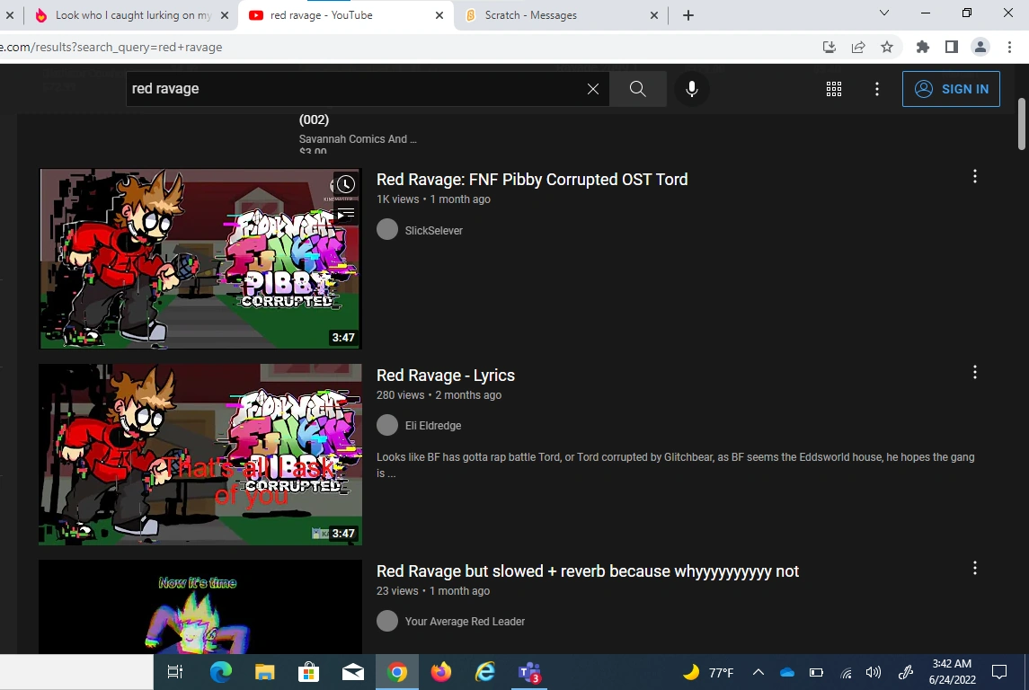
Task: Open the Red Ravage: FNF Pibby Corrupted OST link
Action: (x=531, y=179)
